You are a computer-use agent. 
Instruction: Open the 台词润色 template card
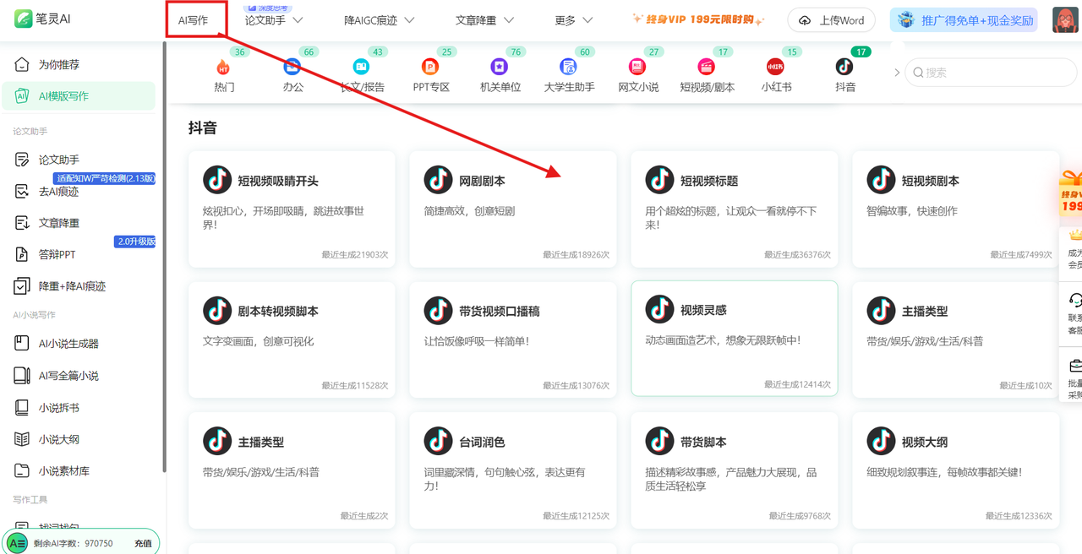point(513,470)
